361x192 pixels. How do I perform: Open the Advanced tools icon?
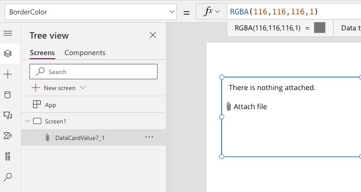(8, 156)
